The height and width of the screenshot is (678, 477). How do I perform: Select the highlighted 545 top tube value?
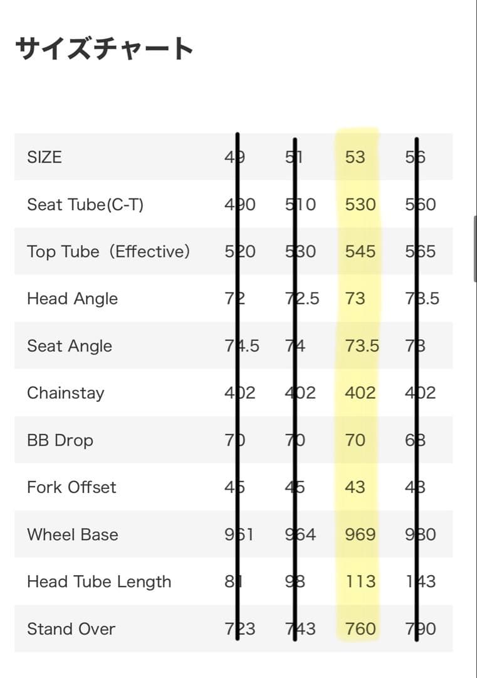point(360,251)
